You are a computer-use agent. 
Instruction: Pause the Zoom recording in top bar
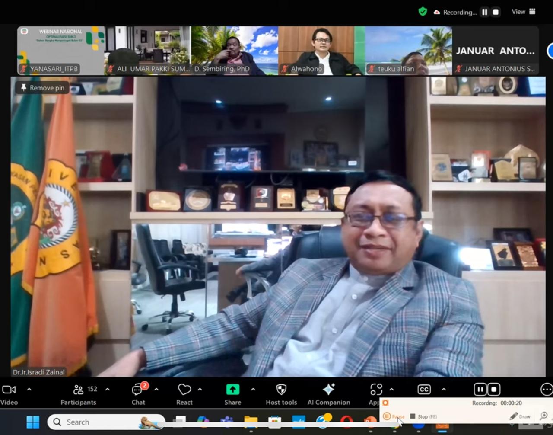pyautogui.click(x=485, y=12)
